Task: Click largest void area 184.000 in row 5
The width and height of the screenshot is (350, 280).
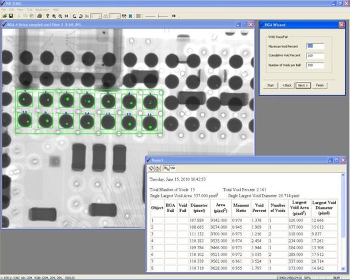Action: (x=296, y=247)
